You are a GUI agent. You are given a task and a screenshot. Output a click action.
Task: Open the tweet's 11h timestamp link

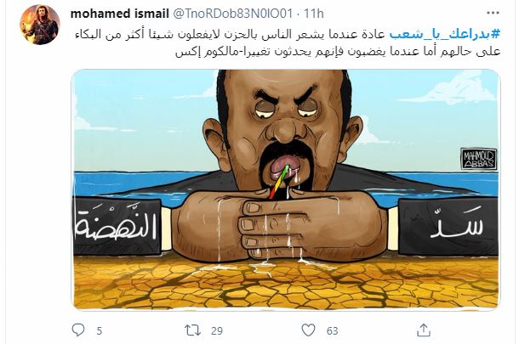[x=313, y=14]
